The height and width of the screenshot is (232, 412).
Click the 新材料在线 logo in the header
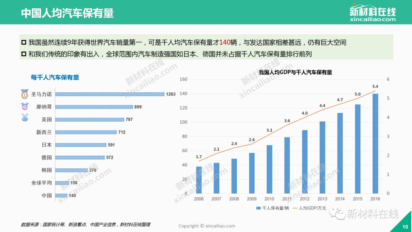coord(372,10)
